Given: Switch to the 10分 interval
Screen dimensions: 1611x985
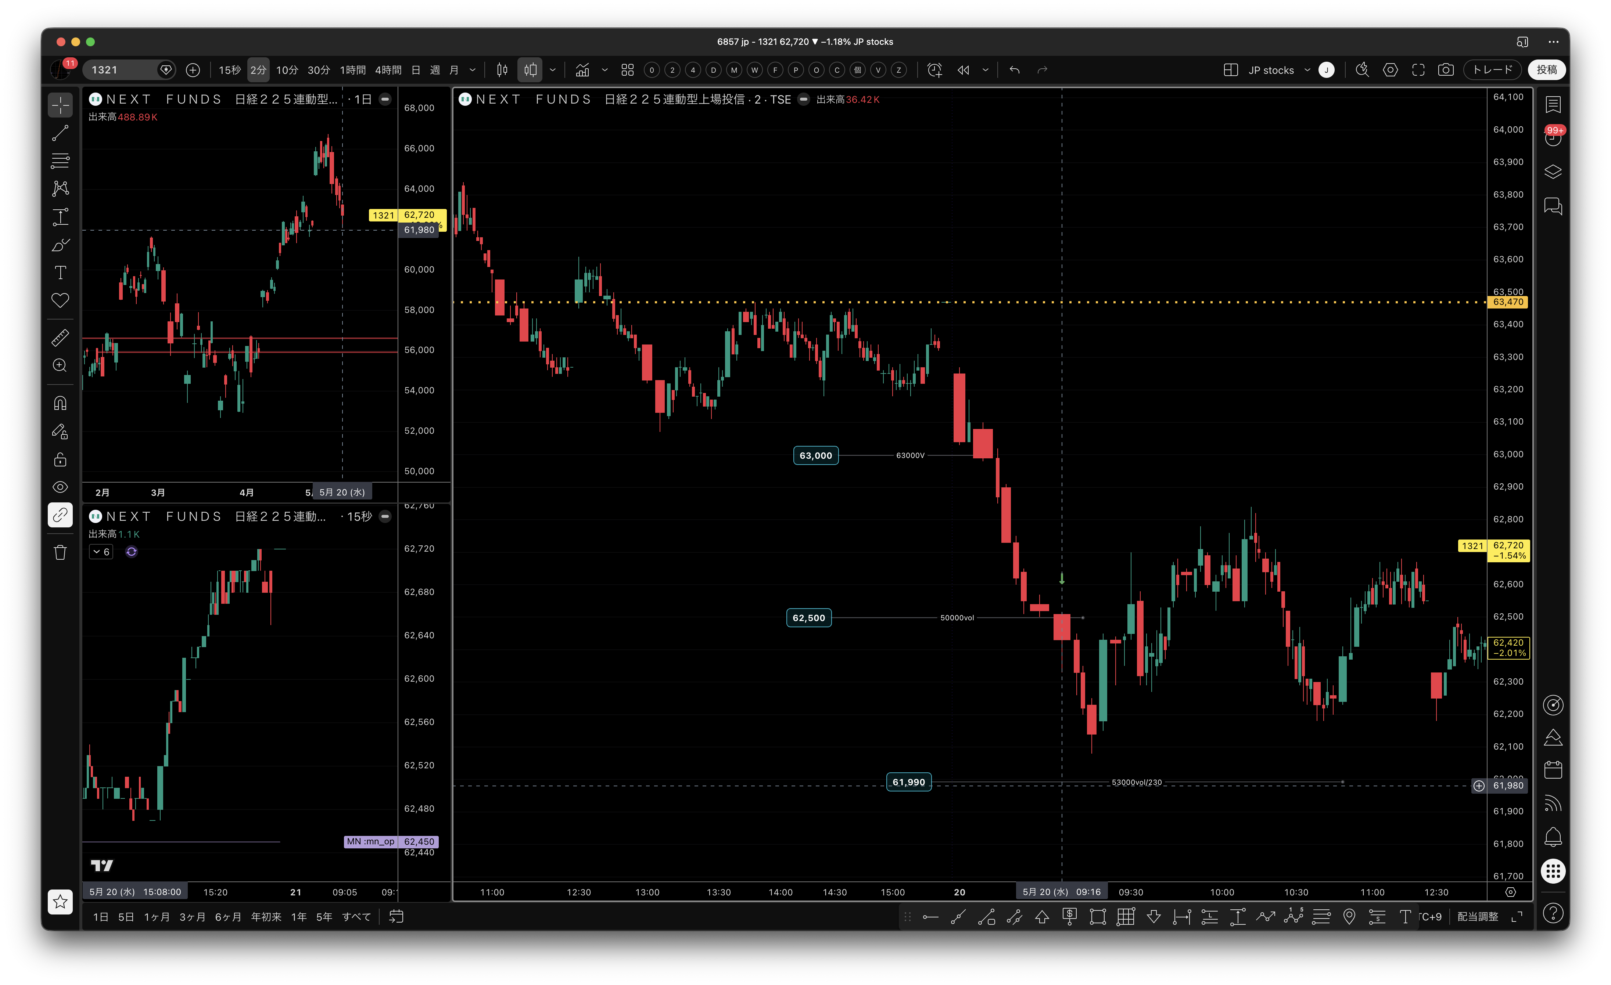Looking at the screenshot, I should click(x=287, y=70).
